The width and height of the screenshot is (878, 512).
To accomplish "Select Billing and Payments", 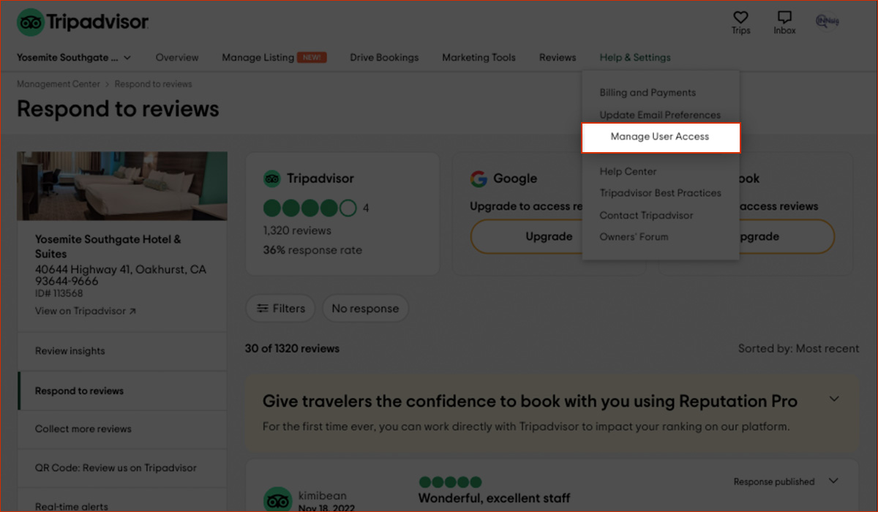I will click(648, 93).
